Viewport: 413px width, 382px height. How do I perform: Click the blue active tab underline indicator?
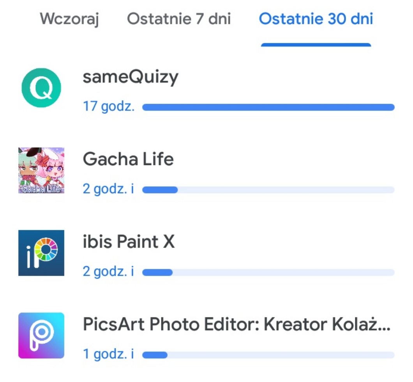tap(316, 45)
